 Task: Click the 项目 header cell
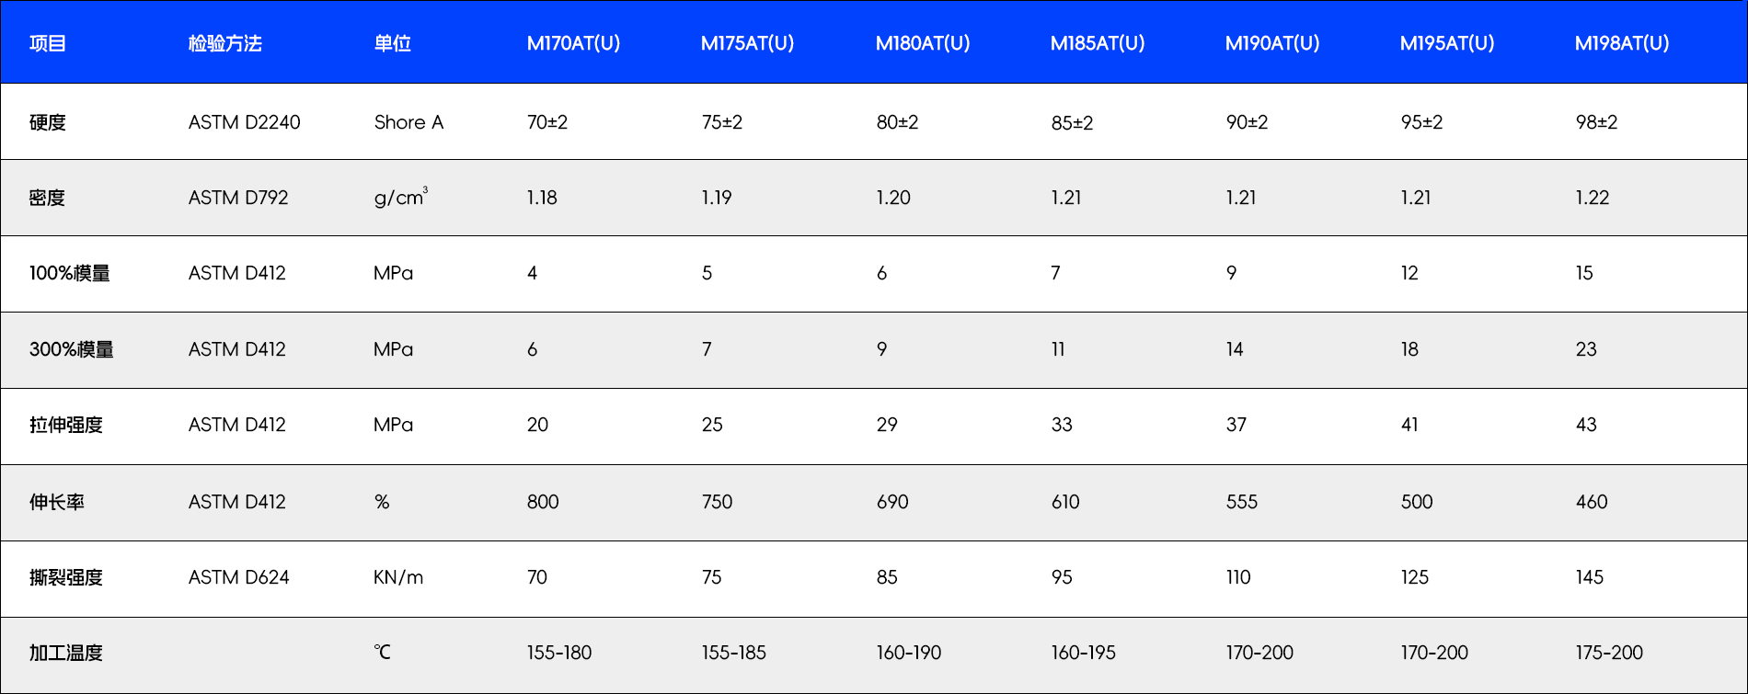pos(48,43)
